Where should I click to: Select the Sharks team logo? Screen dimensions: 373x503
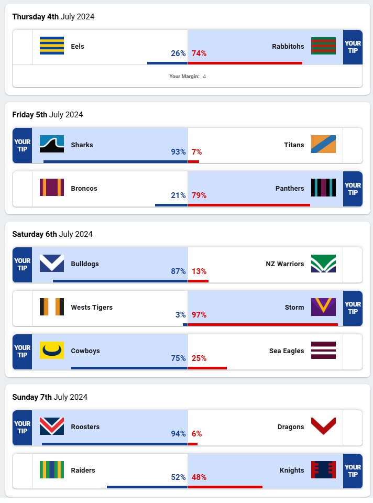tap(52, 144)
